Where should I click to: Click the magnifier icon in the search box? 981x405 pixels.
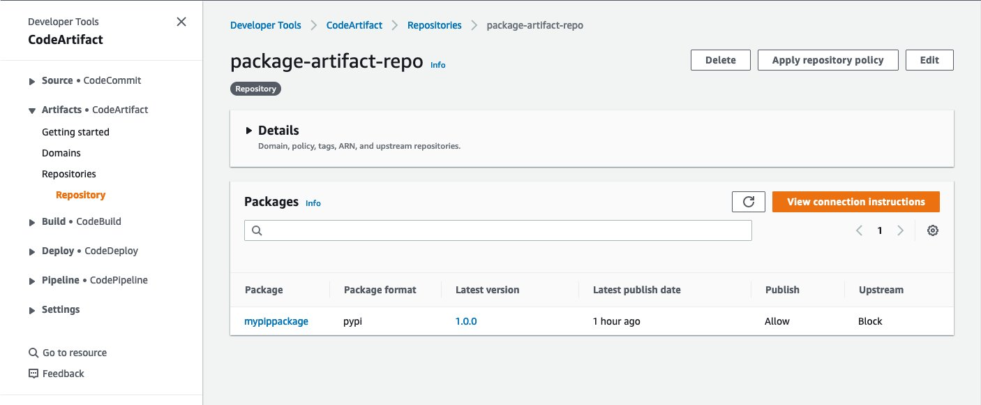(x=256, y=230)
